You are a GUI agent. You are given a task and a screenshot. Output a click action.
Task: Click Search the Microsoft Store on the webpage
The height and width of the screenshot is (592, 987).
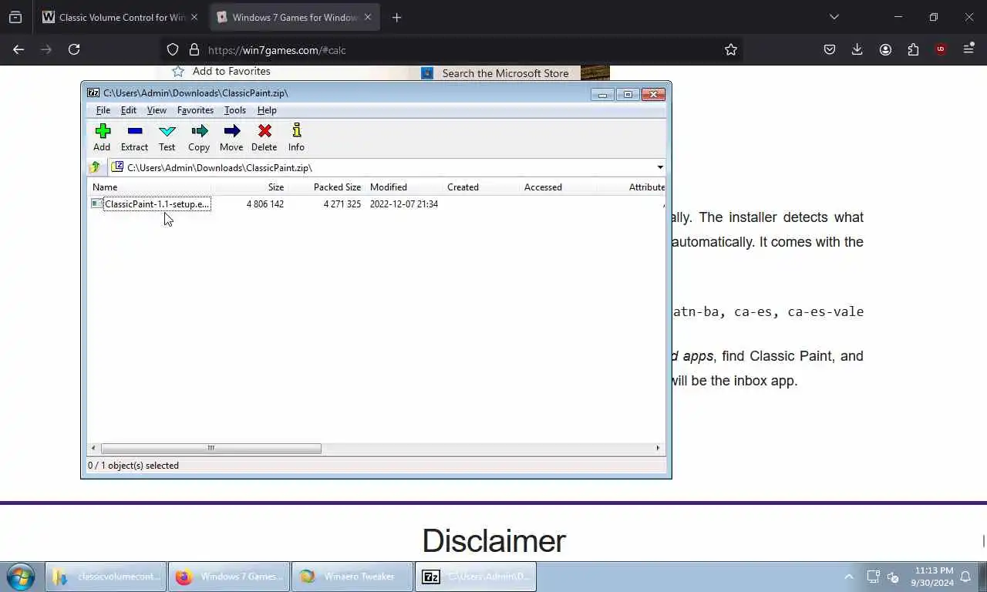[x=494, y=73]
